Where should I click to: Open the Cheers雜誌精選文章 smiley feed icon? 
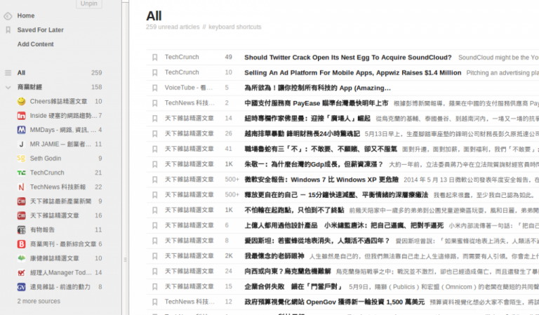click(21, 101)
